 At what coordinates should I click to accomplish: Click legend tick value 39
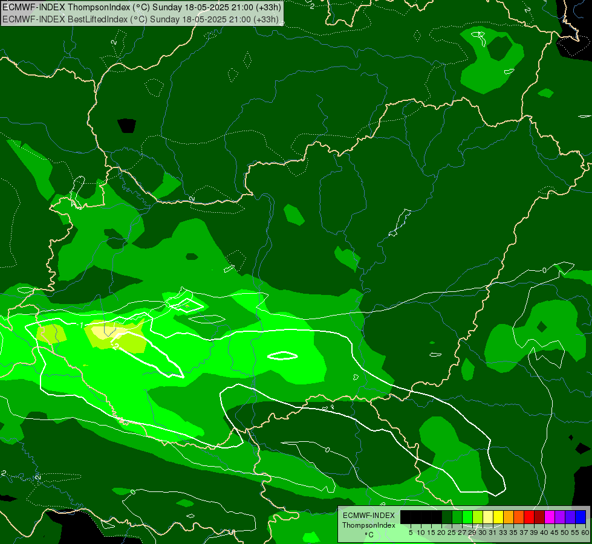pyautogui.click(x=534, y=533)
